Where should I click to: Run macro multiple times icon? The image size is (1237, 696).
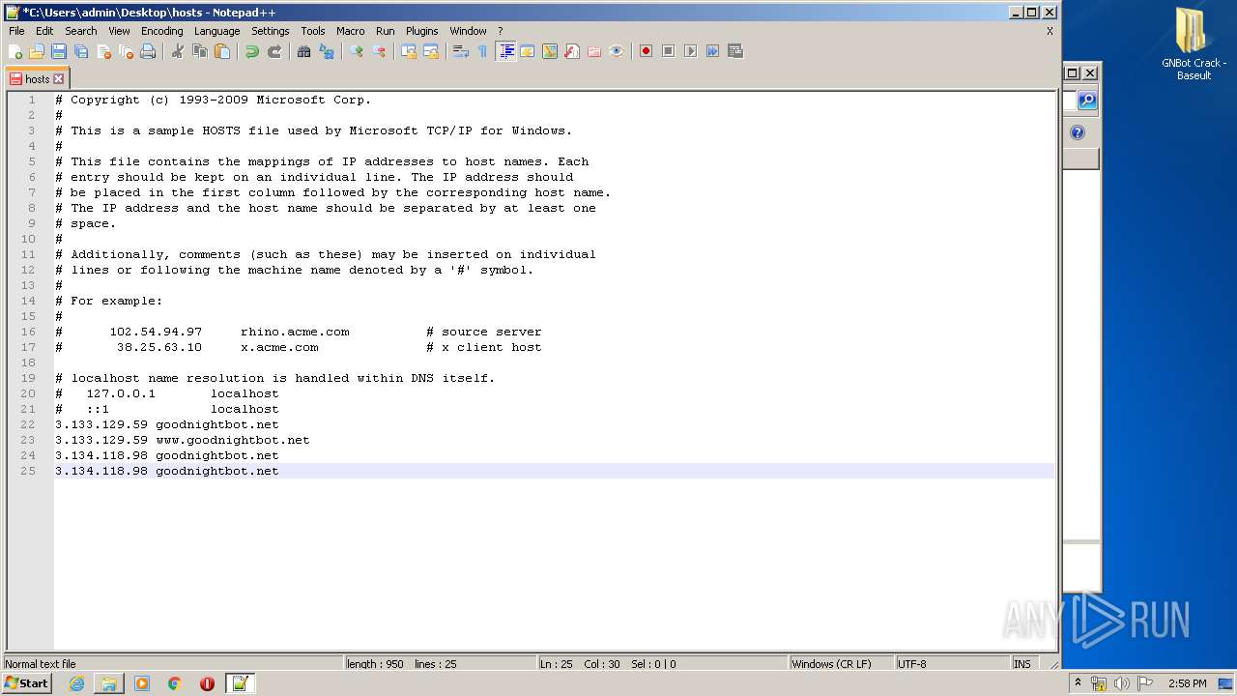coord(712,51)
